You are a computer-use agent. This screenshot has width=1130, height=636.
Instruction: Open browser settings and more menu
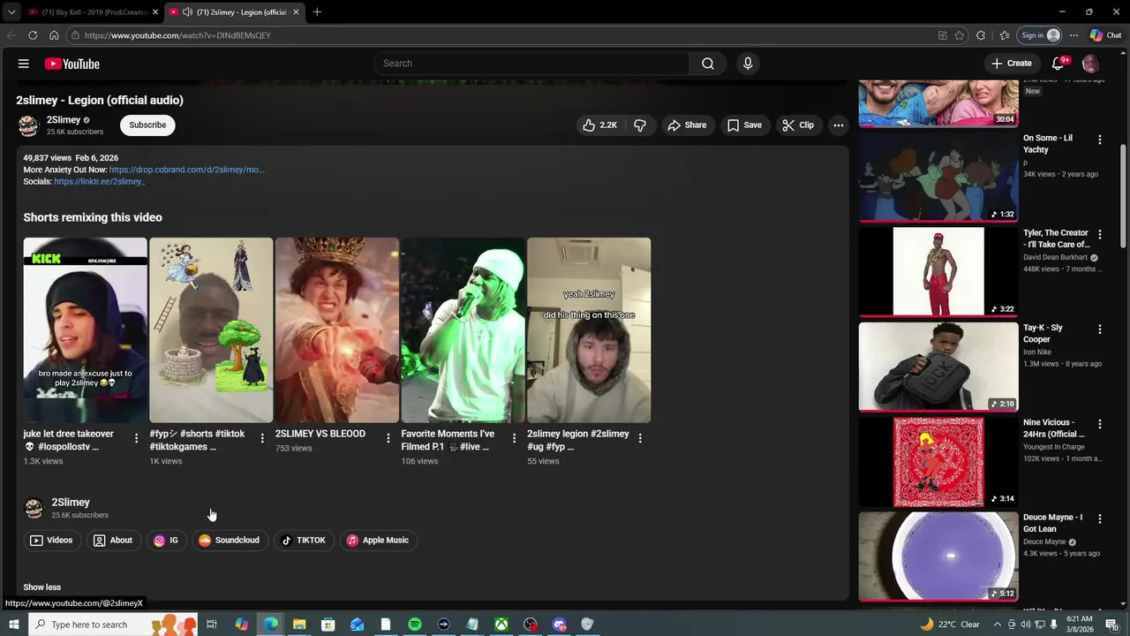click(x=1073, y=35)
